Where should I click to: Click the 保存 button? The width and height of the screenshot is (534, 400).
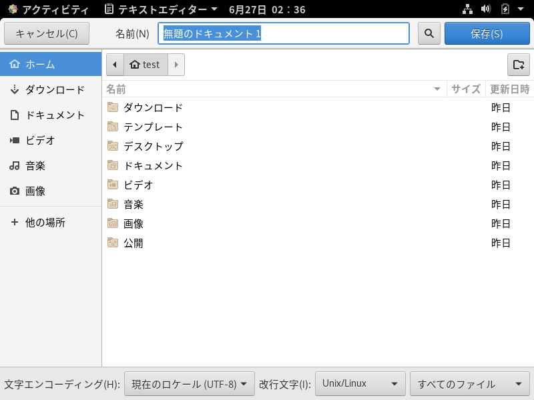487,33
